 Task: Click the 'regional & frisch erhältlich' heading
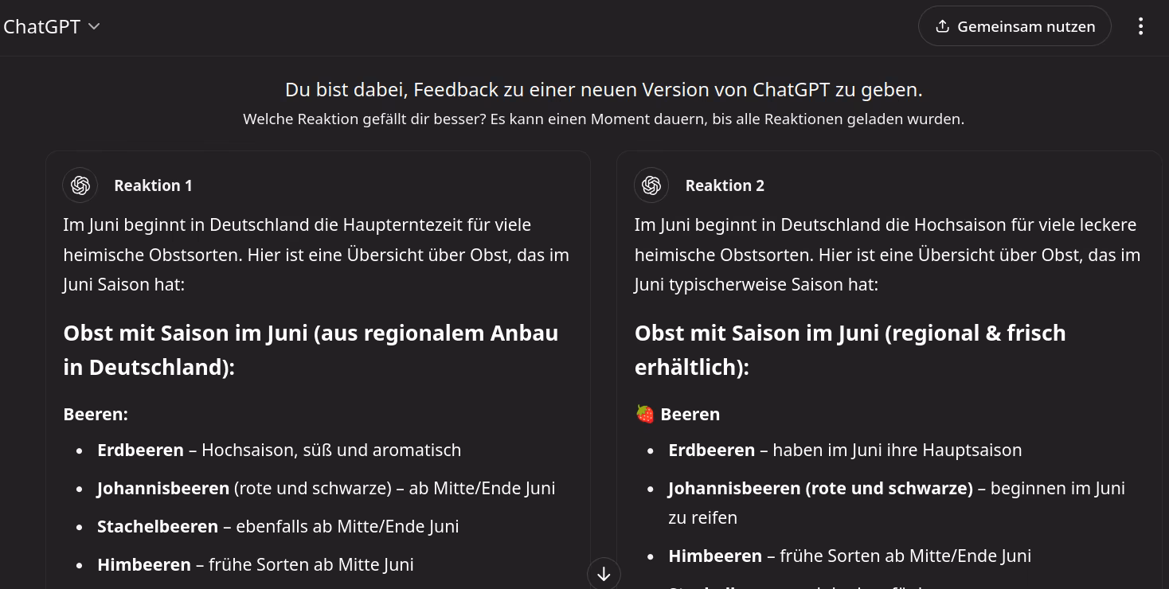tap(850, 350)
